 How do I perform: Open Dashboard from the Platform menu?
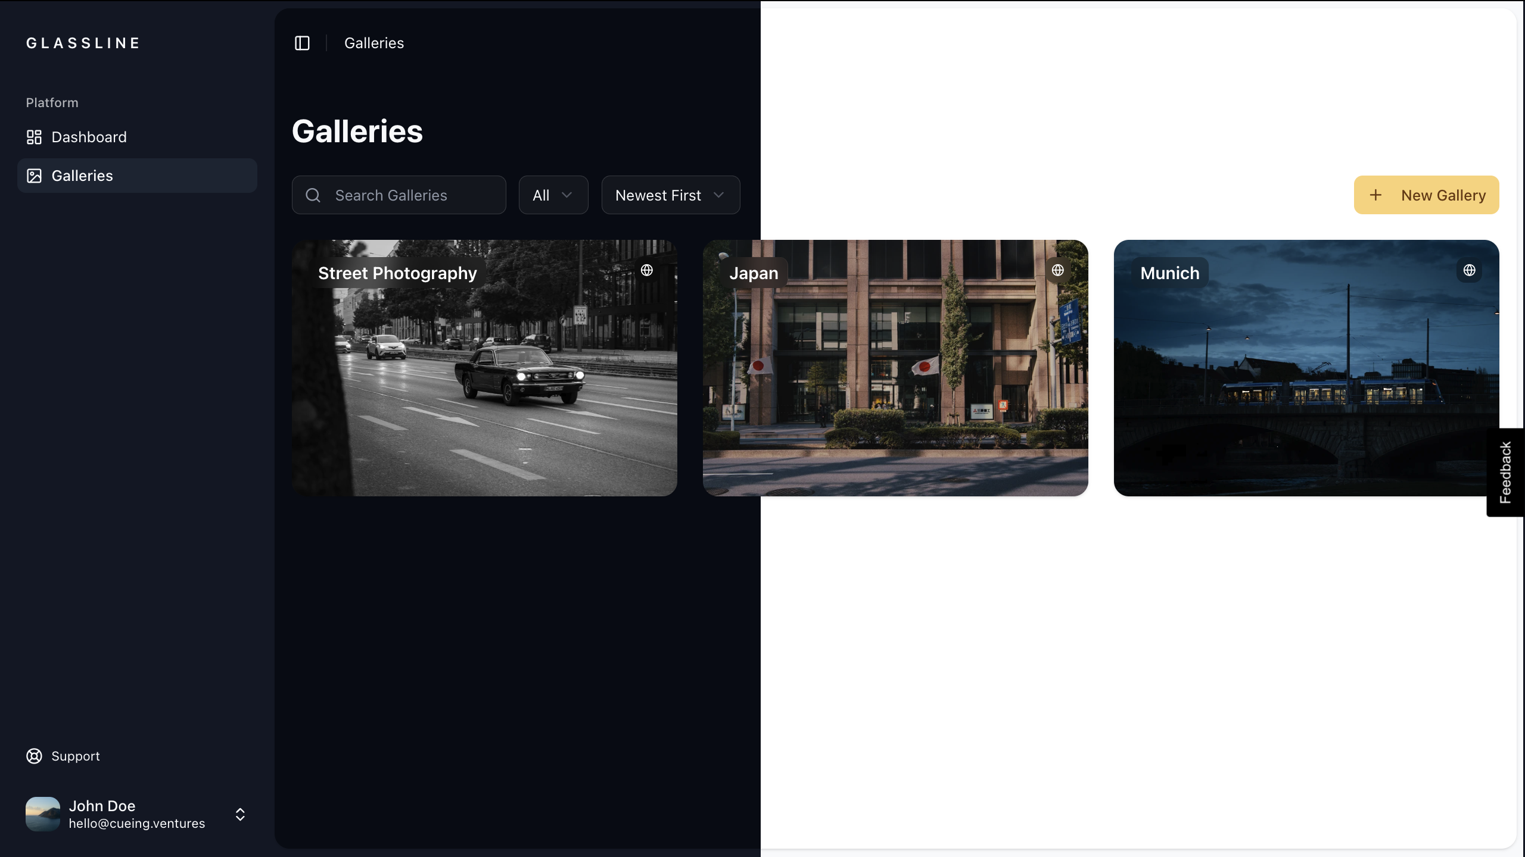[89, 137]
